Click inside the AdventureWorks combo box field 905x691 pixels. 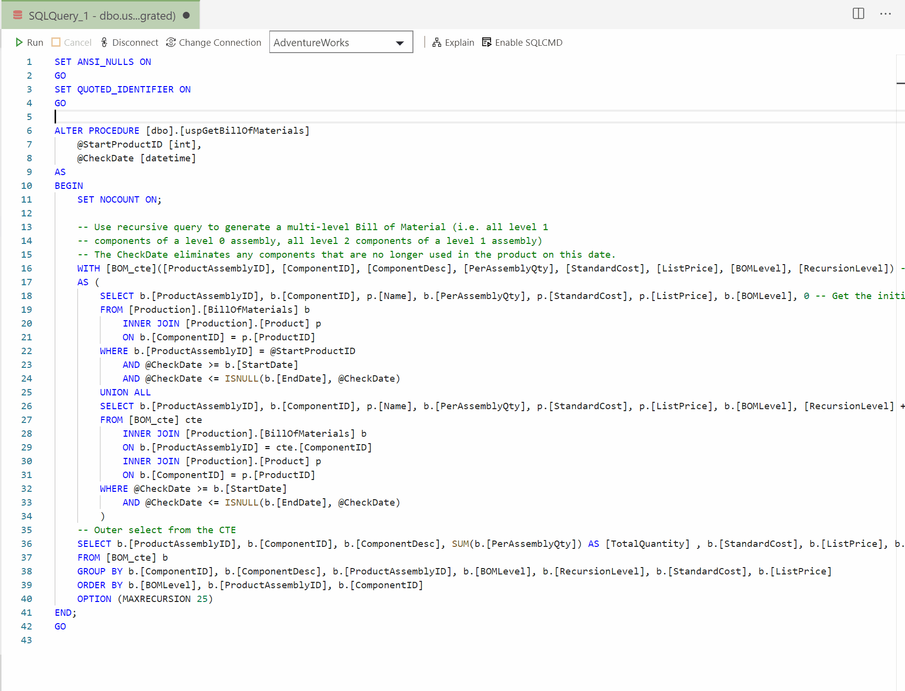click(324, 42)
